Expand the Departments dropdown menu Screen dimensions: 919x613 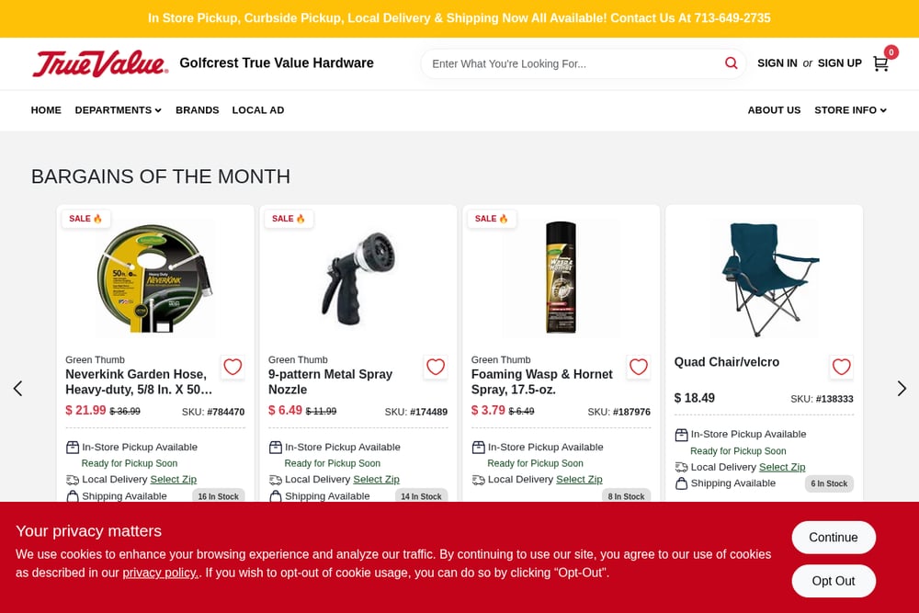(118, 110)
